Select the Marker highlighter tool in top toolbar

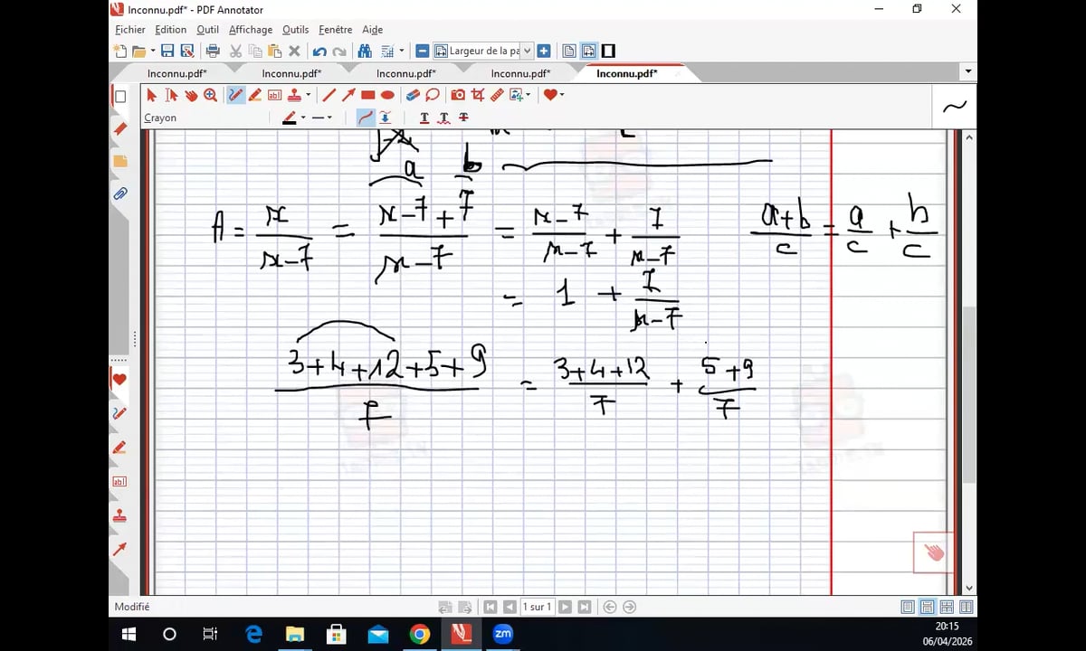255,95
